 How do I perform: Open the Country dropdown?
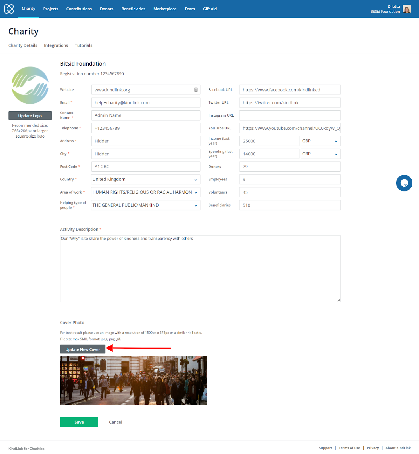pyautogui.click(x=146, y=179)
